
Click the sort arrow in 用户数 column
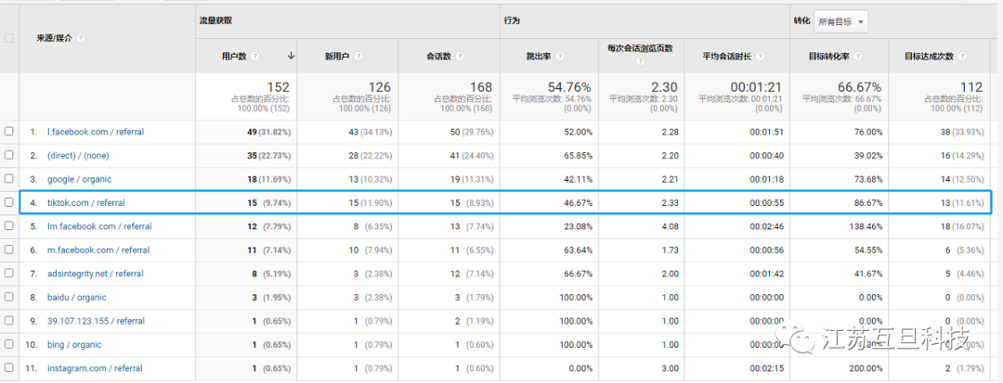click(291, 56)
